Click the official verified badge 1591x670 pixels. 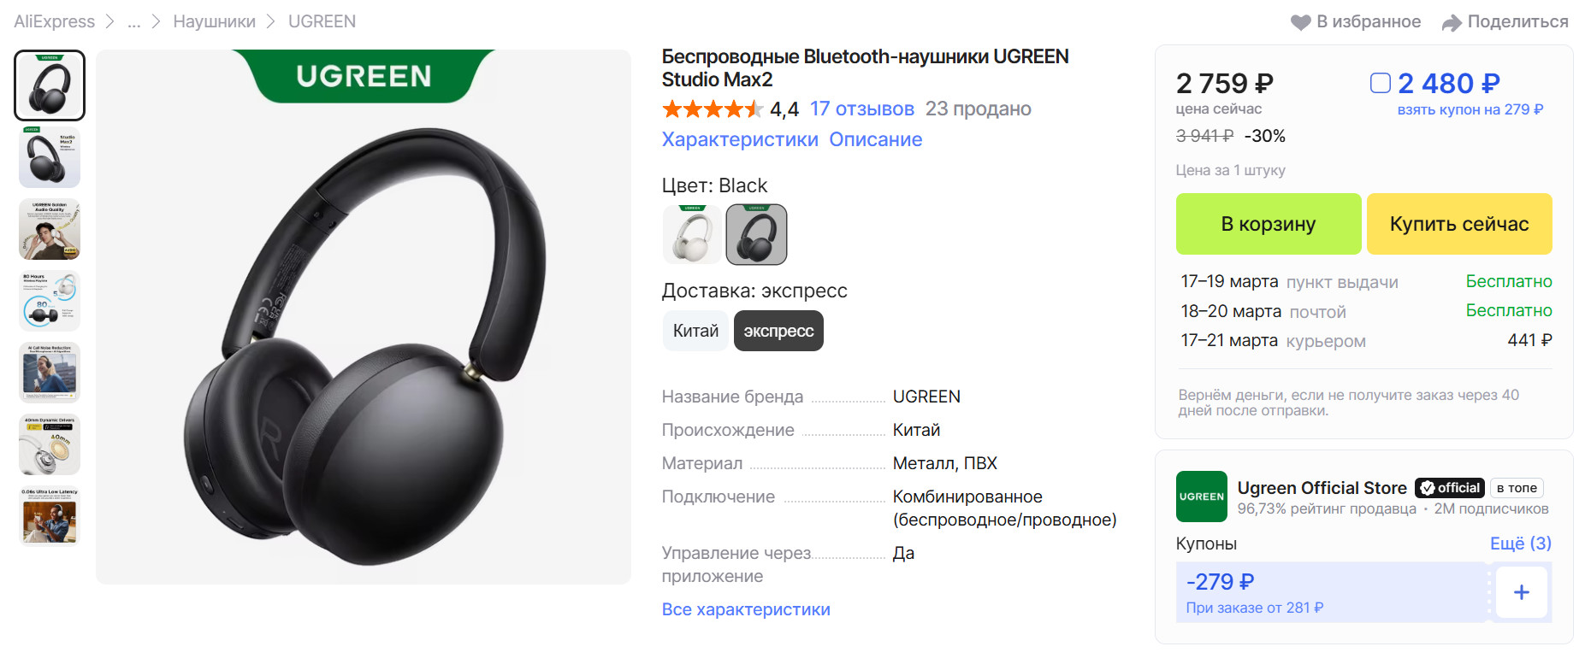point(1449,488)
